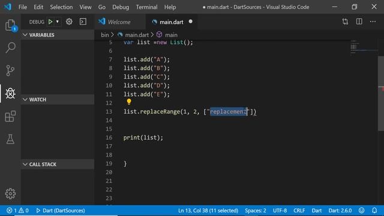Click the feedback smiley in status bar
The image size is (384, 216).
tap(361, 211)
